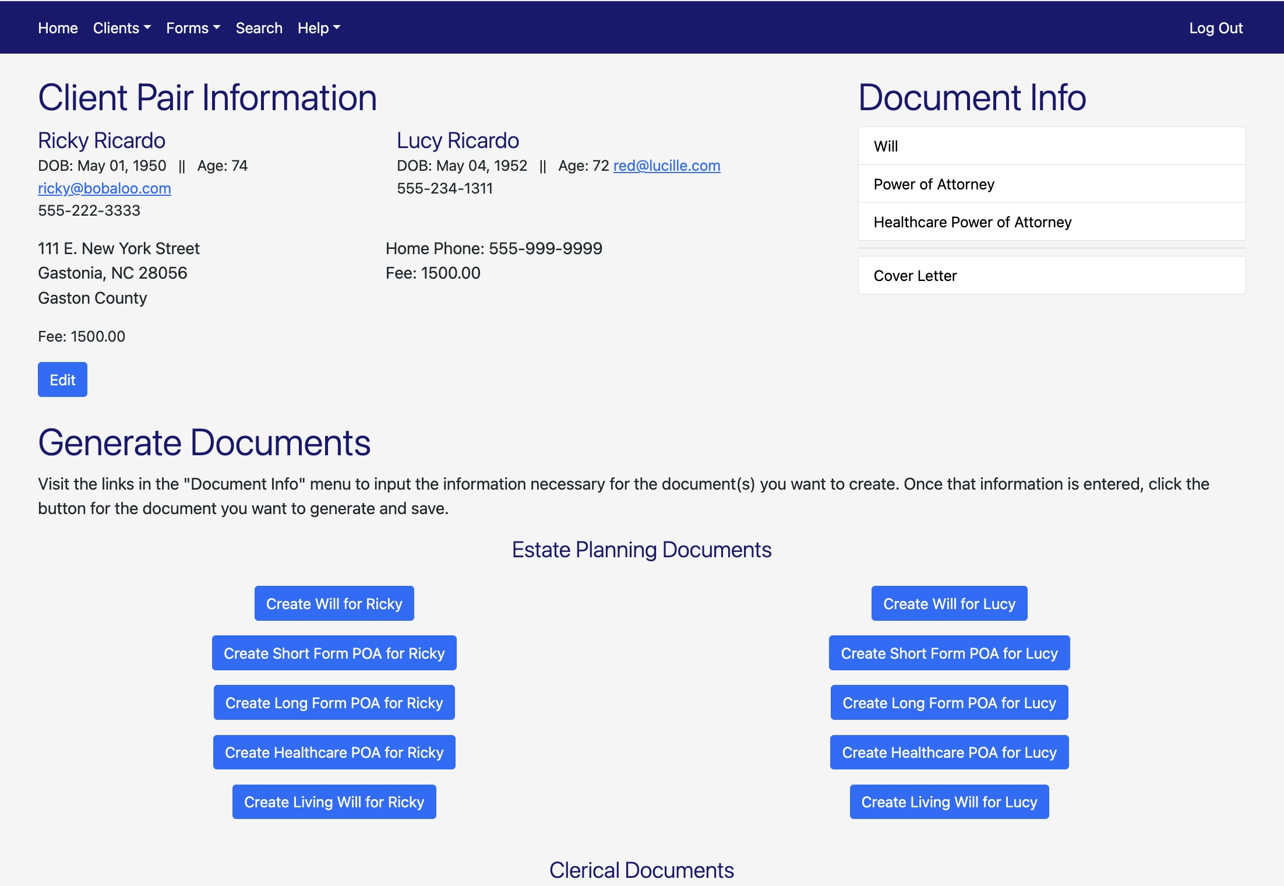The image size is (1284, 886).
Task: Generate Healthcare POA for Lucy
Action: (949, 753)
